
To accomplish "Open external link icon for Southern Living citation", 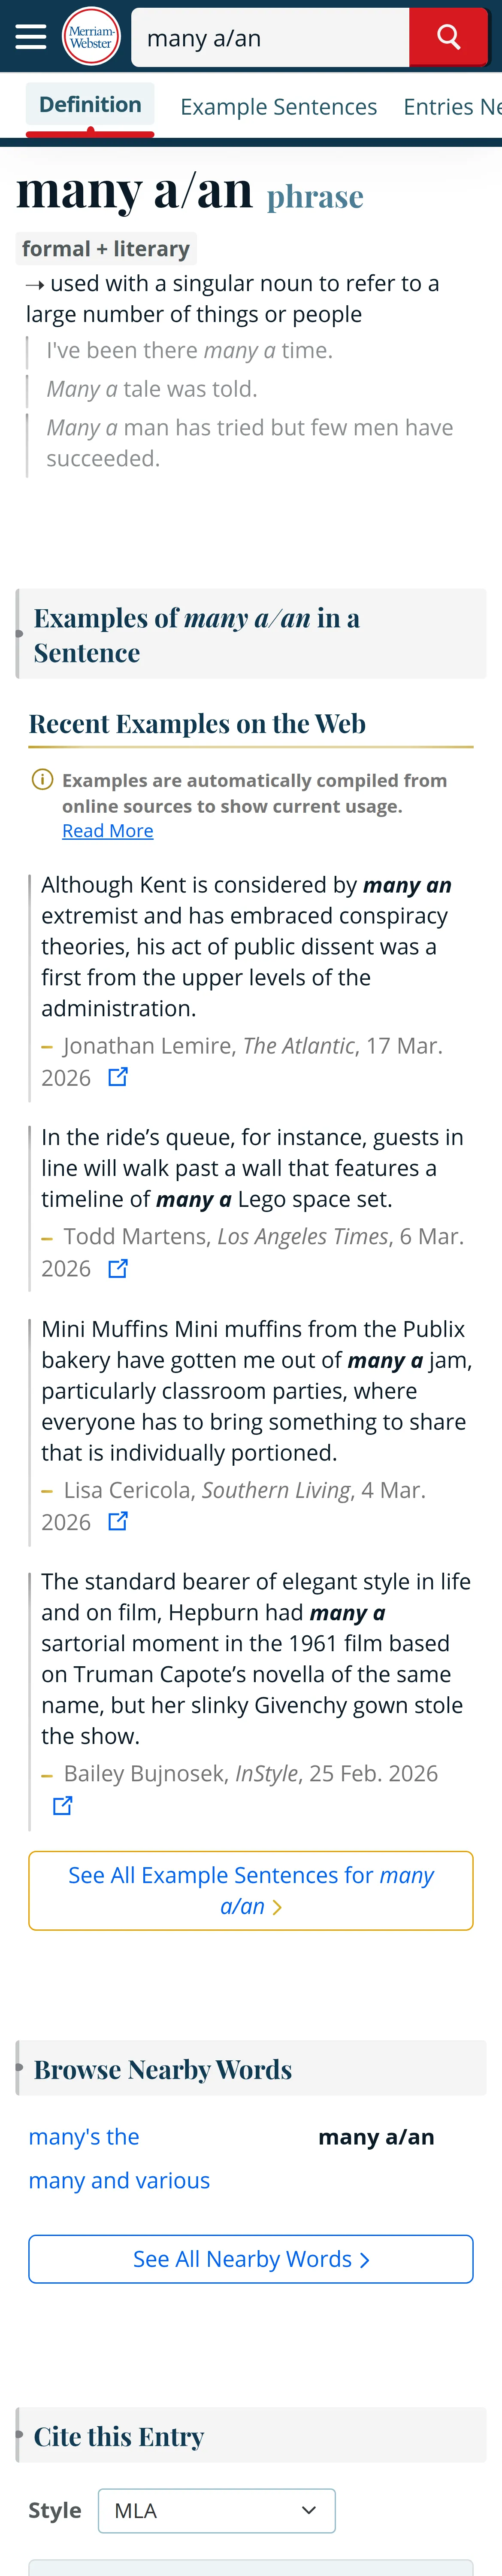I will coord(118,1521).
